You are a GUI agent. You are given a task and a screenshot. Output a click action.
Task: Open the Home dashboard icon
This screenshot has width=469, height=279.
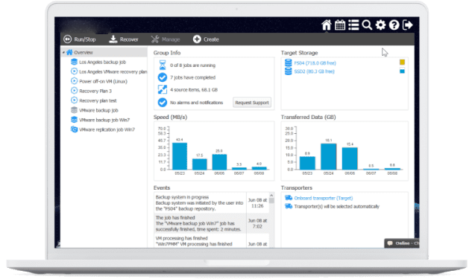[x=327, y=25]
